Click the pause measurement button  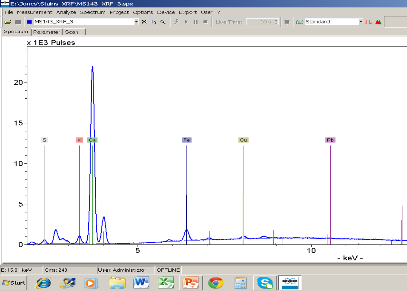click(x=196, y=22)
